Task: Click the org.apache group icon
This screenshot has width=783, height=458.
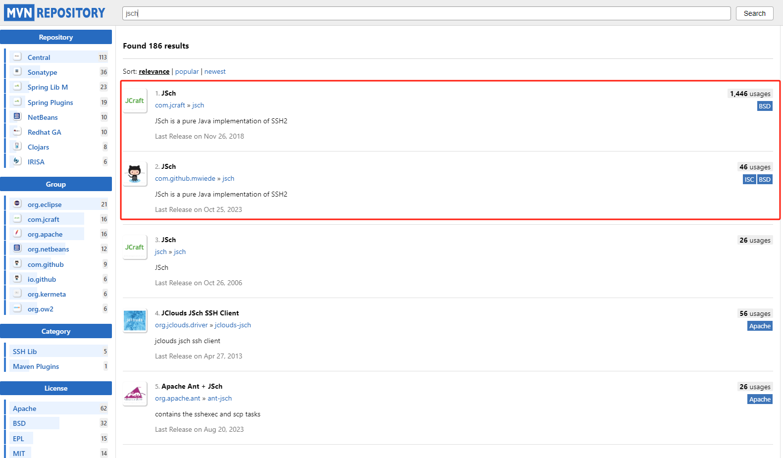Action: [x=17, y=234]
